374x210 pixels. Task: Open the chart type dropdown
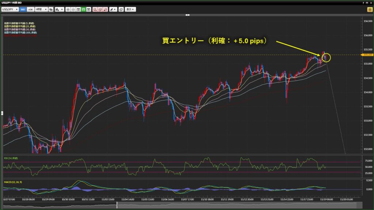click(x=59, y=9)
